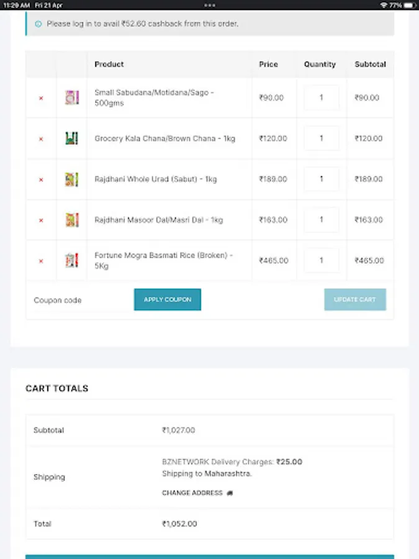Screen dimensions: 419x559
Task: Remove Fortune Mogra Basmati Rice from cart
Action: 41,261
